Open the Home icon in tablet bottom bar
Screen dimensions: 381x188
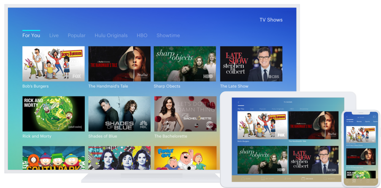[x=243, y=179]
